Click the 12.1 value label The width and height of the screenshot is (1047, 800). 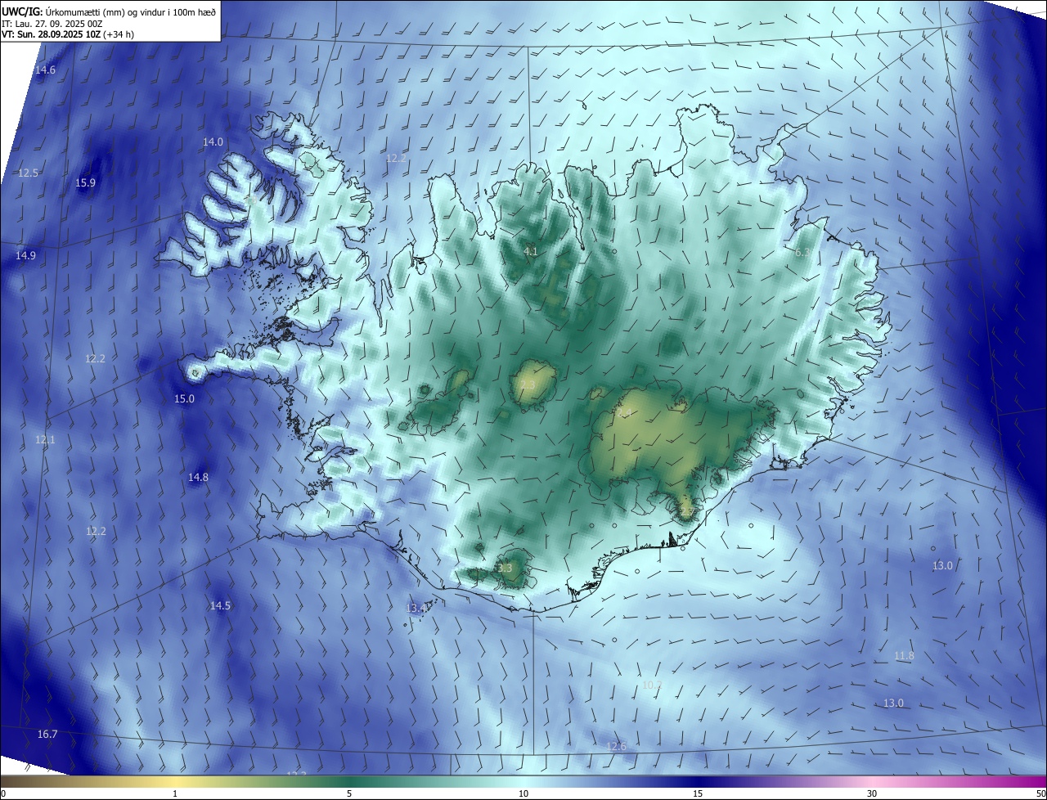click(x=45, y=439)
